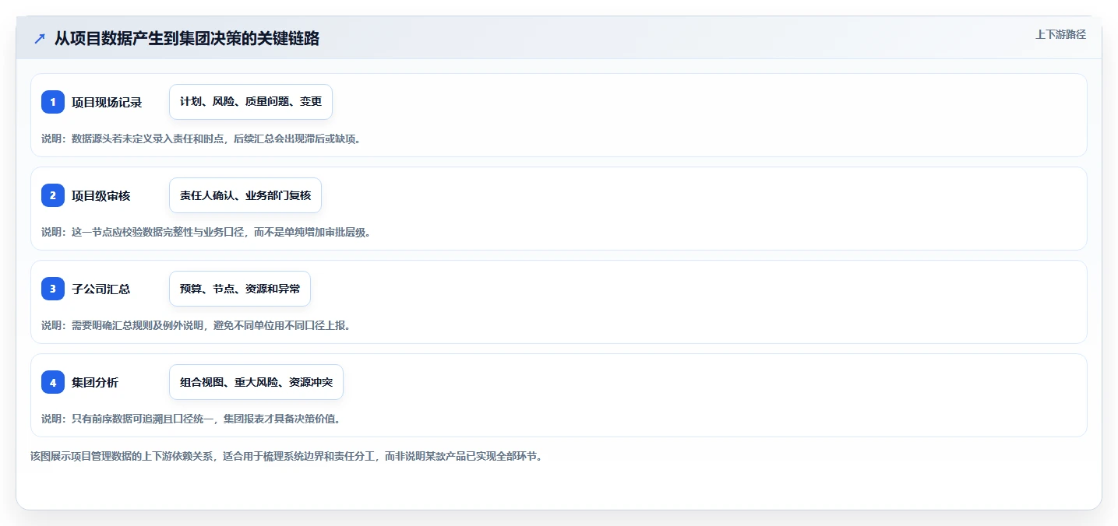The image size is (1118, 526).
Task: Click the 集团分析 step title
Action: pyautogui.click(x=95, y=382)
